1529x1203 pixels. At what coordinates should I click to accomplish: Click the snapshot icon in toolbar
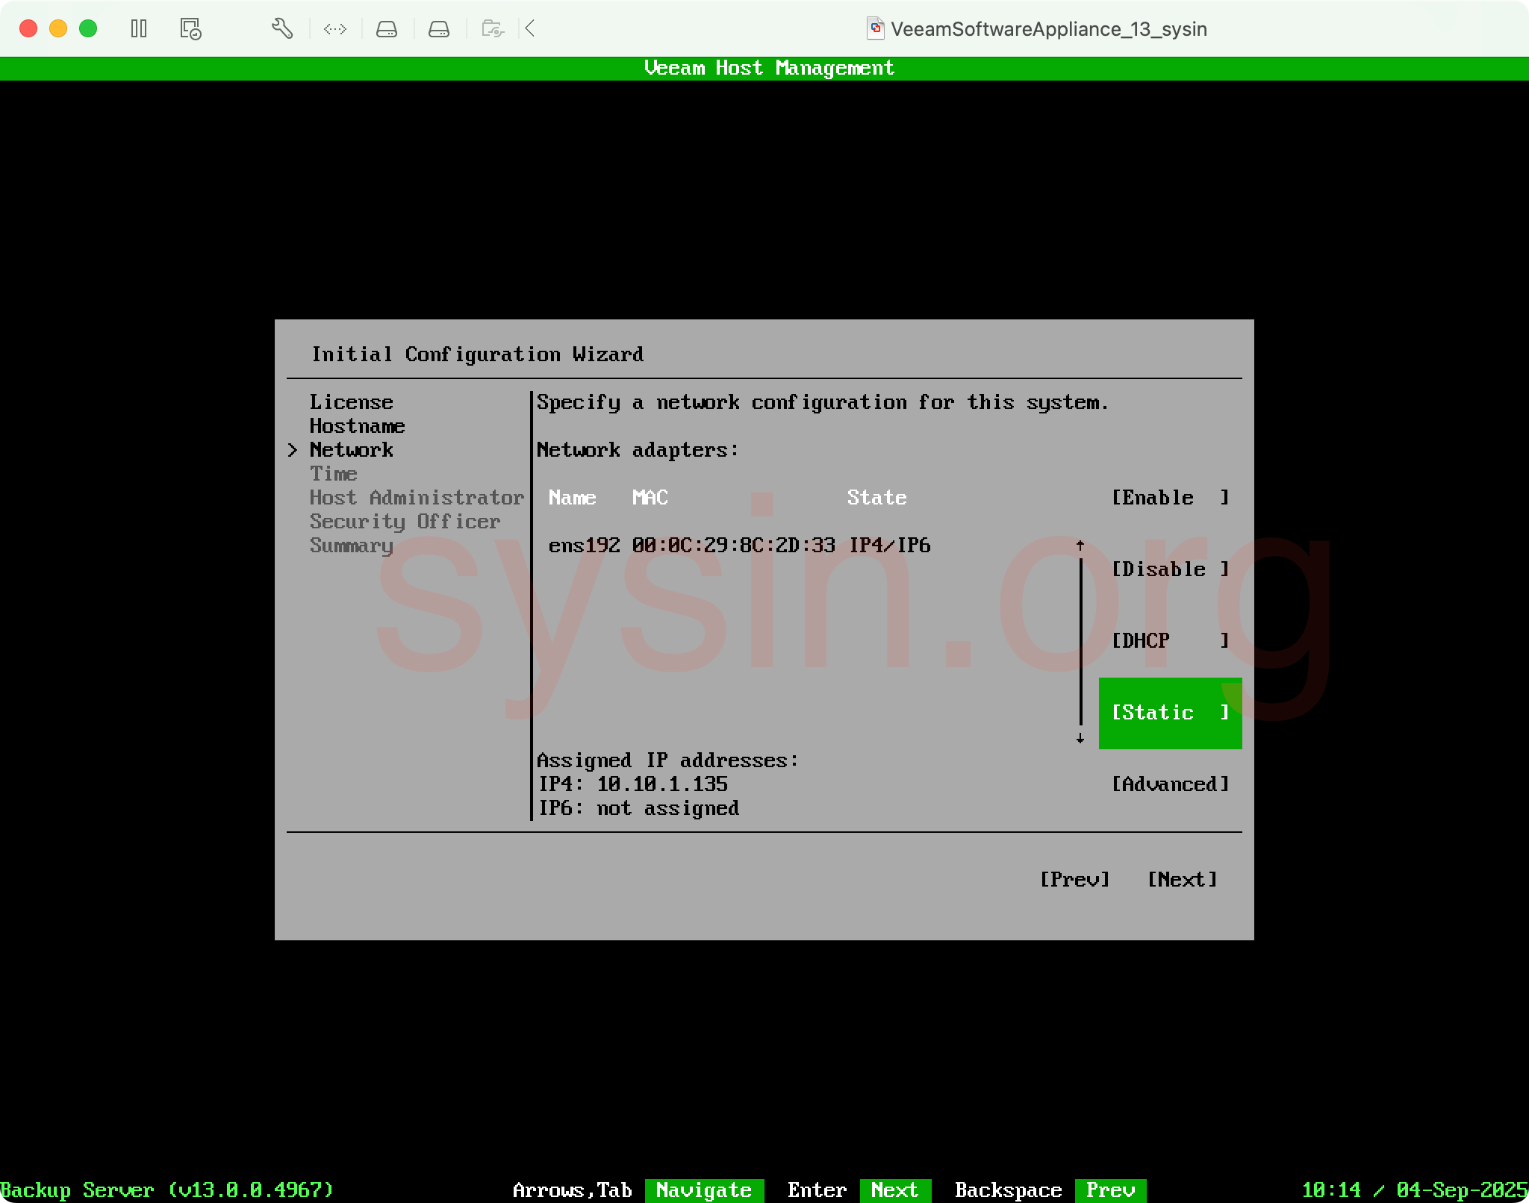190,29
